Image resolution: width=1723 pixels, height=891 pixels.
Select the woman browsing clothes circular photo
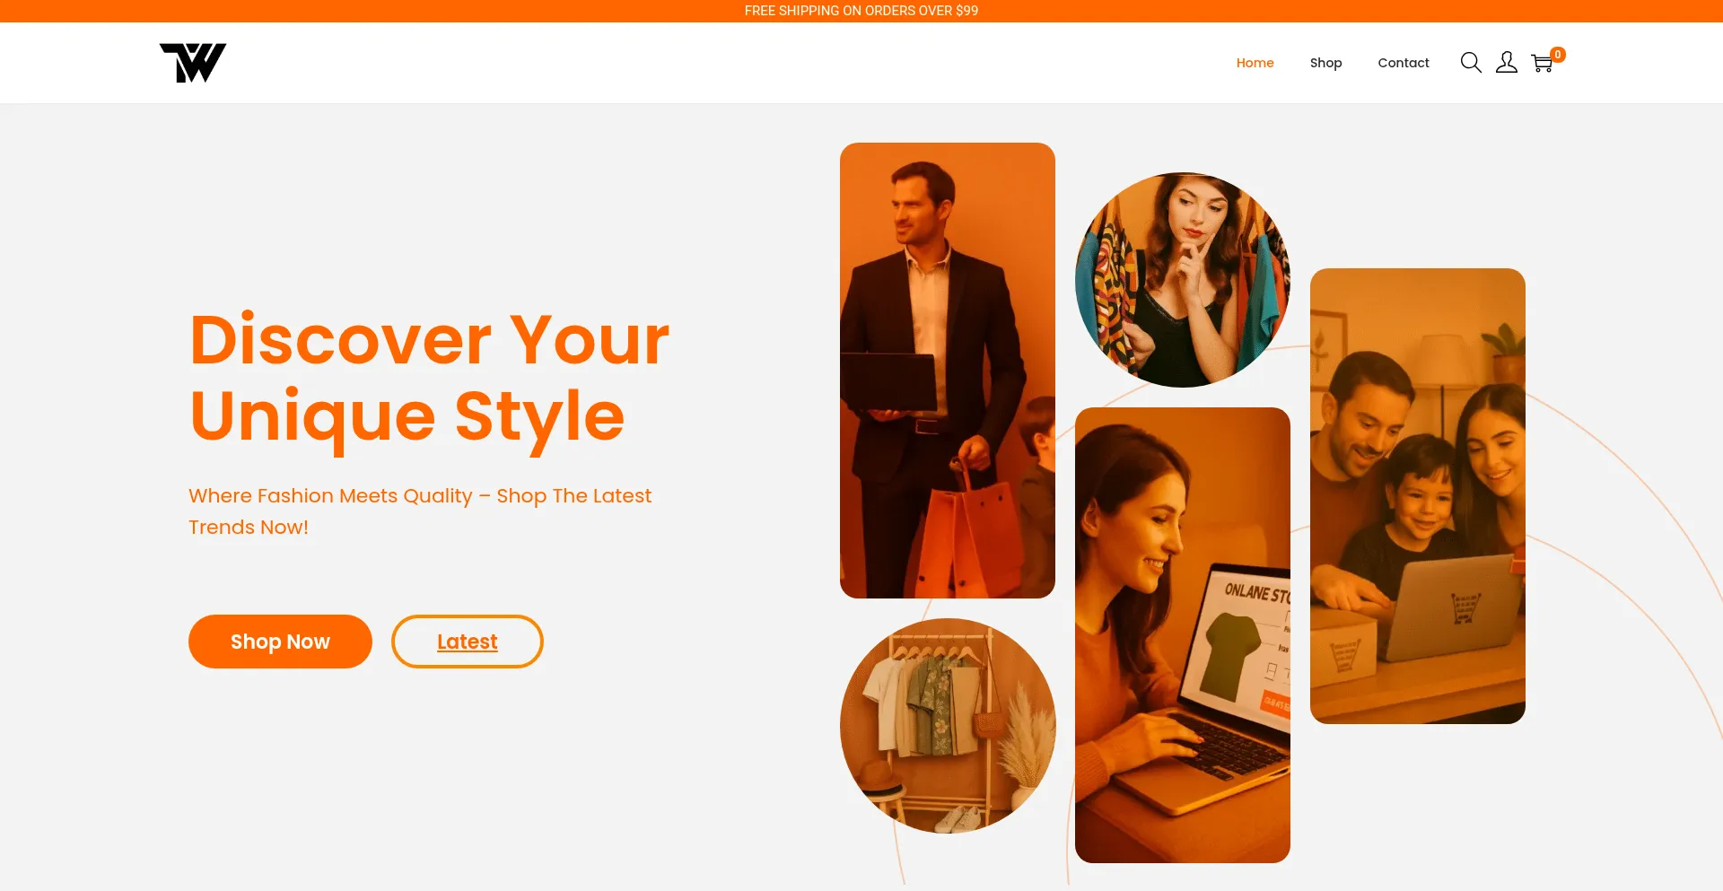pyautogui.click(x=1183, y=280)
